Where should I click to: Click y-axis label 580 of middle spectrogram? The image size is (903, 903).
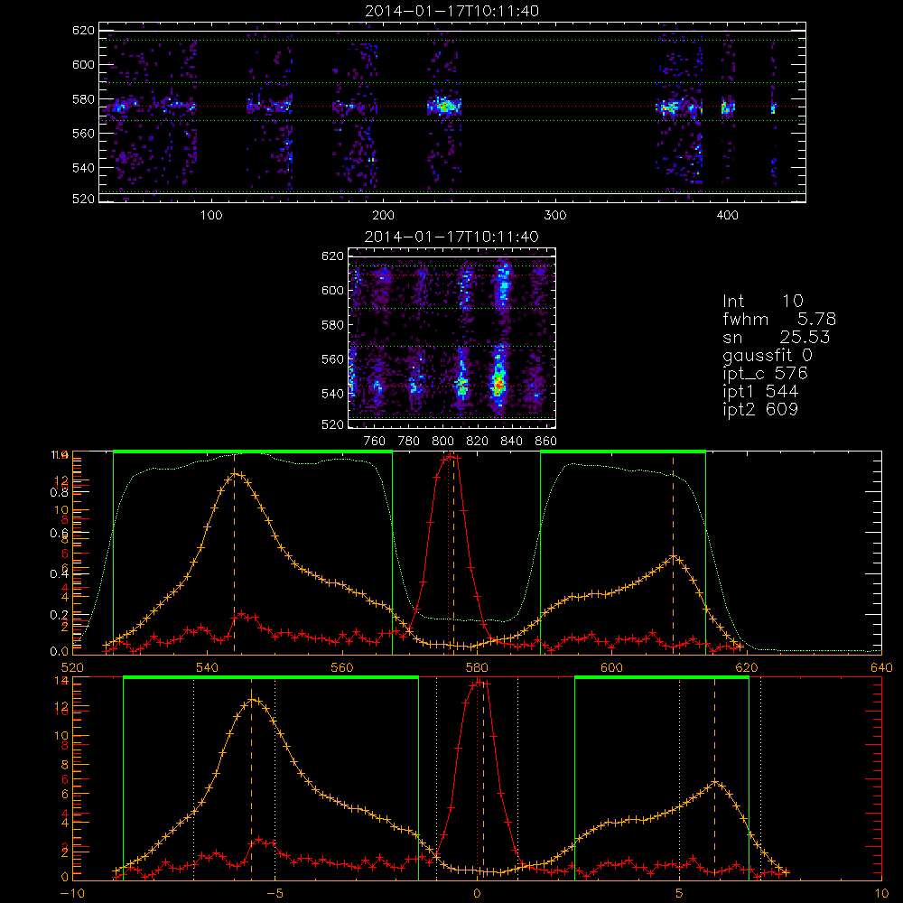tap(332, 325)
